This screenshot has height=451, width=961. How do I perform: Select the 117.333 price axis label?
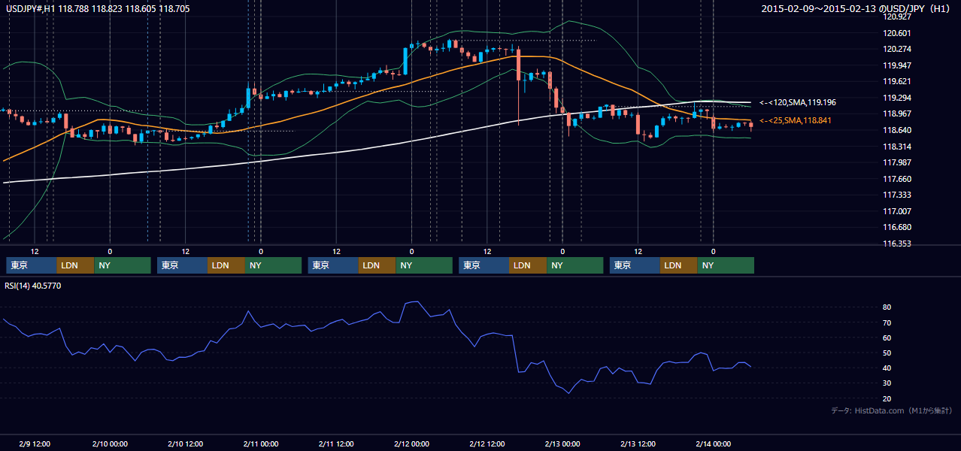point(898,195)
